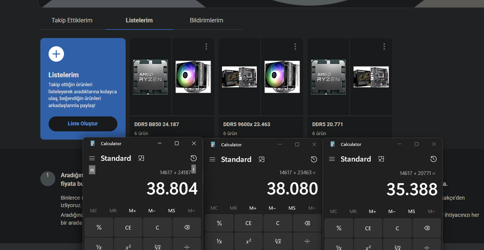Click C key in 38.080 calculator
Viewport: 484px width, 250px height.
[278, 223]
